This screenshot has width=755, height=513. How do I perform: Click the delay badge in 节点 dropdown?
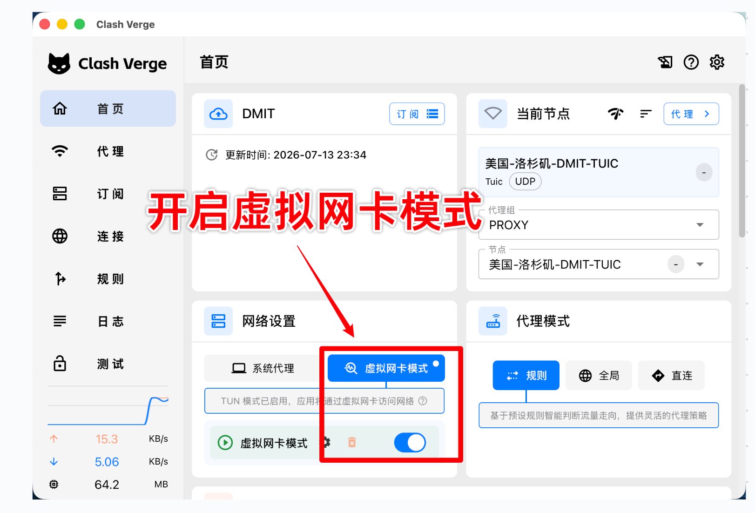[x=676, y=264]
